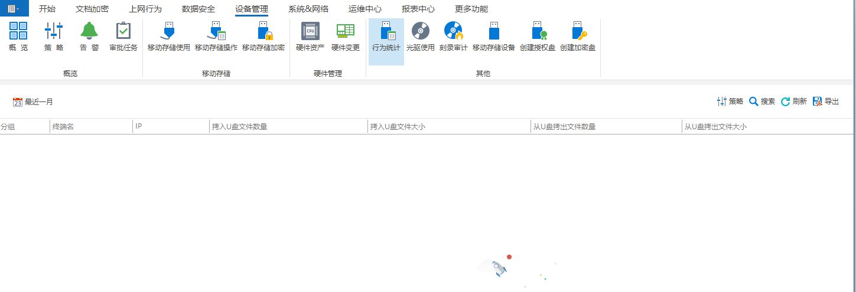The height and width of the screenshot is (292, 856).
Task: Open 创建加密盘 create encrypted disk
Action: pyautogui.click(x=578, y=37)
